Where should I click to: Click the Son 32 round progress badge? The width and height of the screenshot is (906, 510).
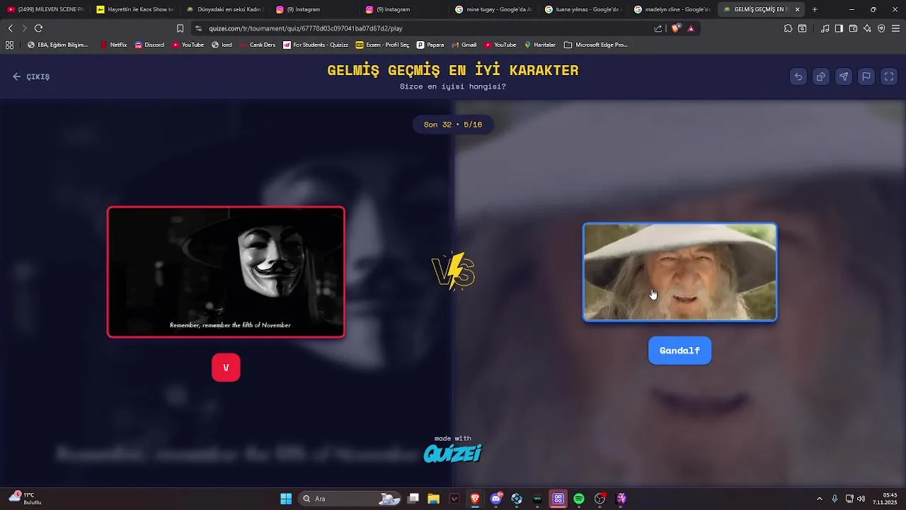453,125
